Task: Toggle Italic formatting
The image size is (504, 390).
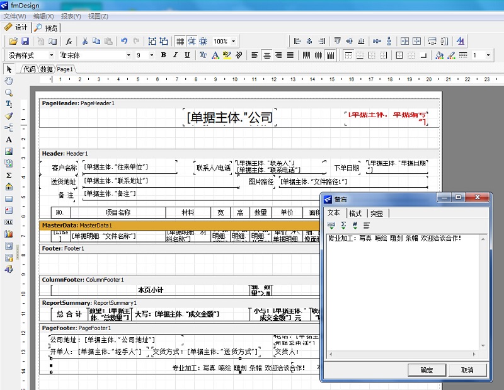Action: point(174,55)
